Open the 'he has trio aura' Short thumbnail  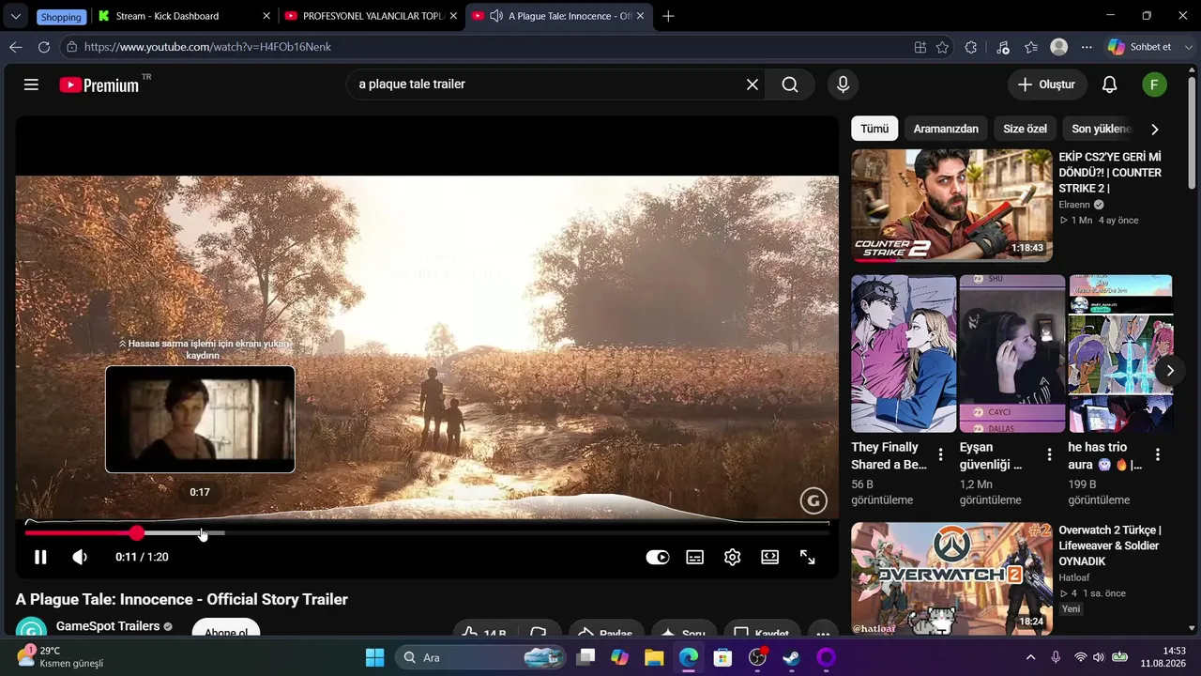tap(1120, 354)
